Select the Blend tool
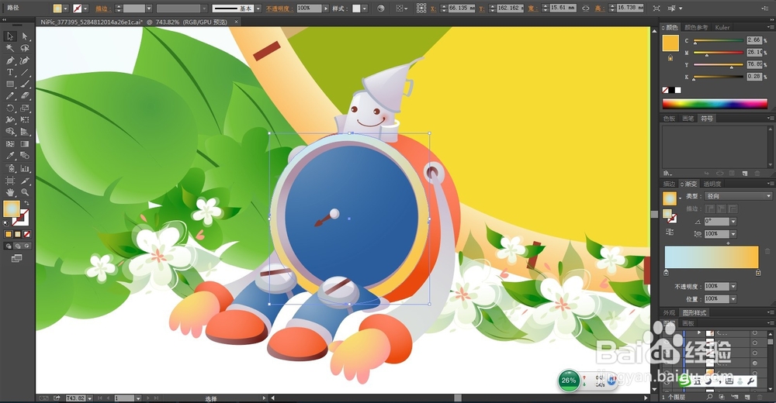 pos(25,156)
